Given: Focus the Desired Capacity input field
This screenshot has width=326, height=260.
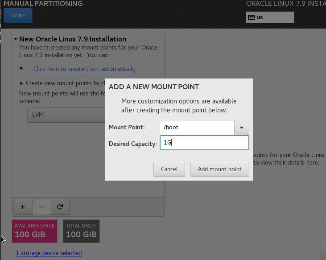Looking at the screenshot, I should [x=204, y=143].
